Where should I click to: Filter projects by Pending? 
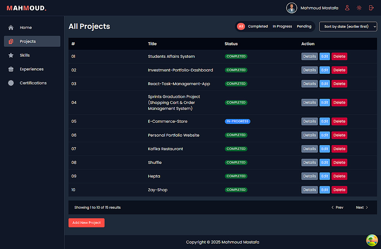click(304, 27)
